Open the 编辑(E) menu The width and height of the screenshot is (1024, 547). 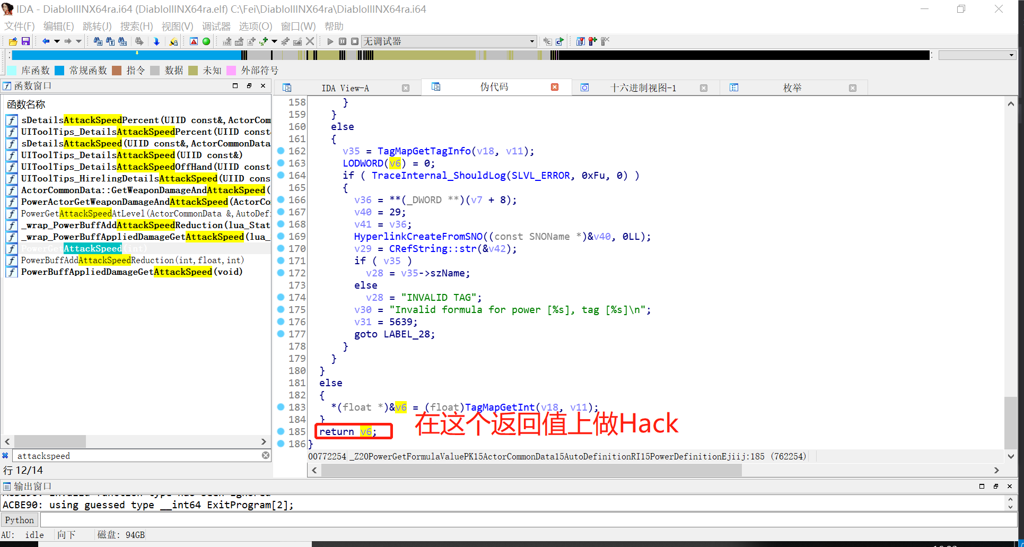click(58, 26)
